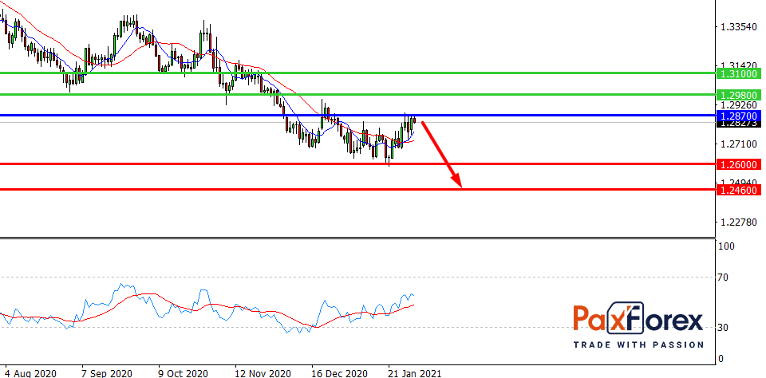This screenshot has width=766, height=378.
Task: Click the 9 Oct 2020 date label
Action: coord(183,373)
